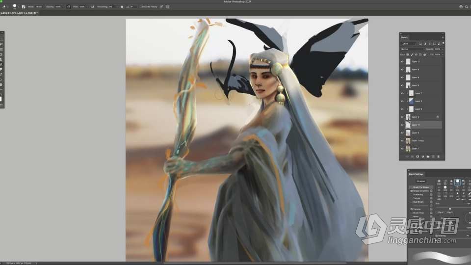
Task: Click the lock badge on Layer 2
Action: tap(438, 117)
